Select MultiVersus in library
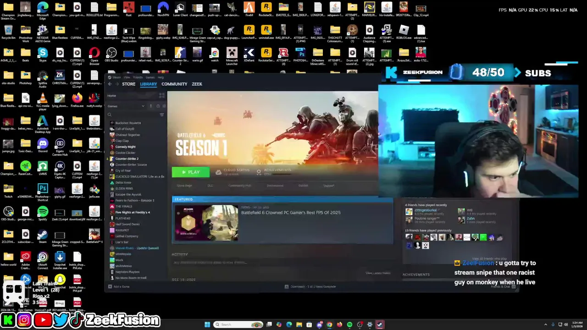Screen dimensions: 587x330 123,266
